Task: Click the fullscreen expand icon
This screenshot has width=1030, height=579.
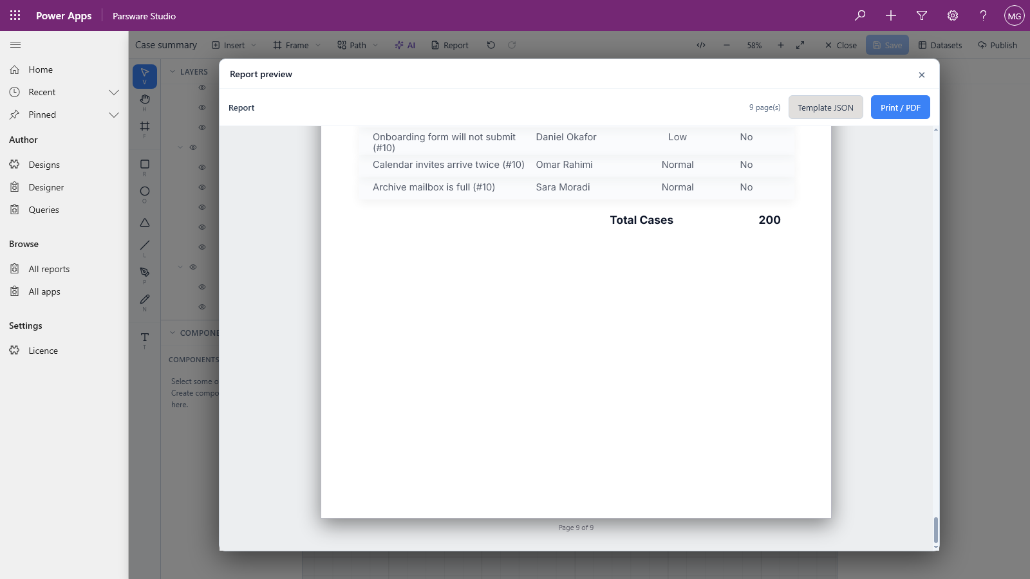Action: [800, 45]
